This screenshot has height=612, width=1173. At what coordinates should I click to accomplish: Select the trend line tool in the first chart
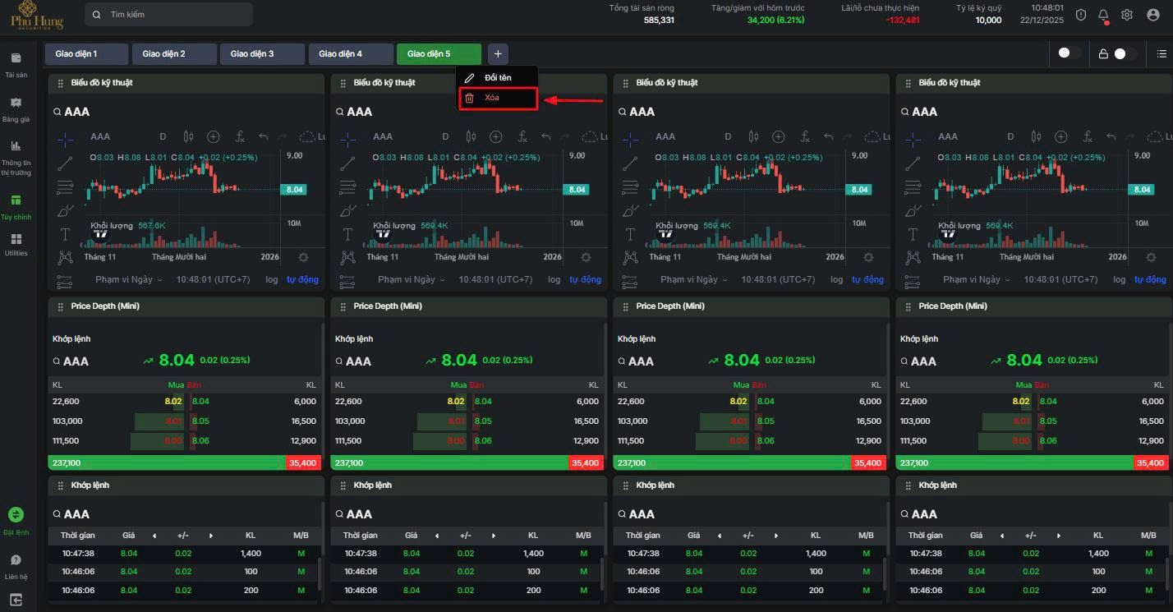[66, 163]
